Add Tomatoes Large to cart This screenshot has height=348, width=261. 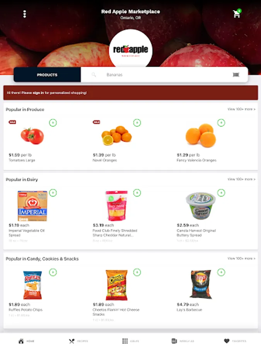(53, 123)
